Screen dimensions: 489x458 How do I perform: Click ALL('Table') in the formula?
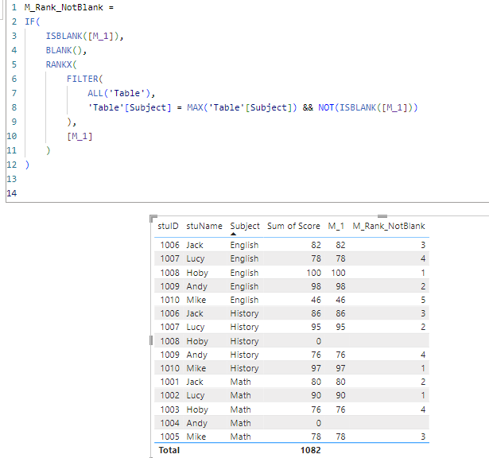click(x=118, y=93)
